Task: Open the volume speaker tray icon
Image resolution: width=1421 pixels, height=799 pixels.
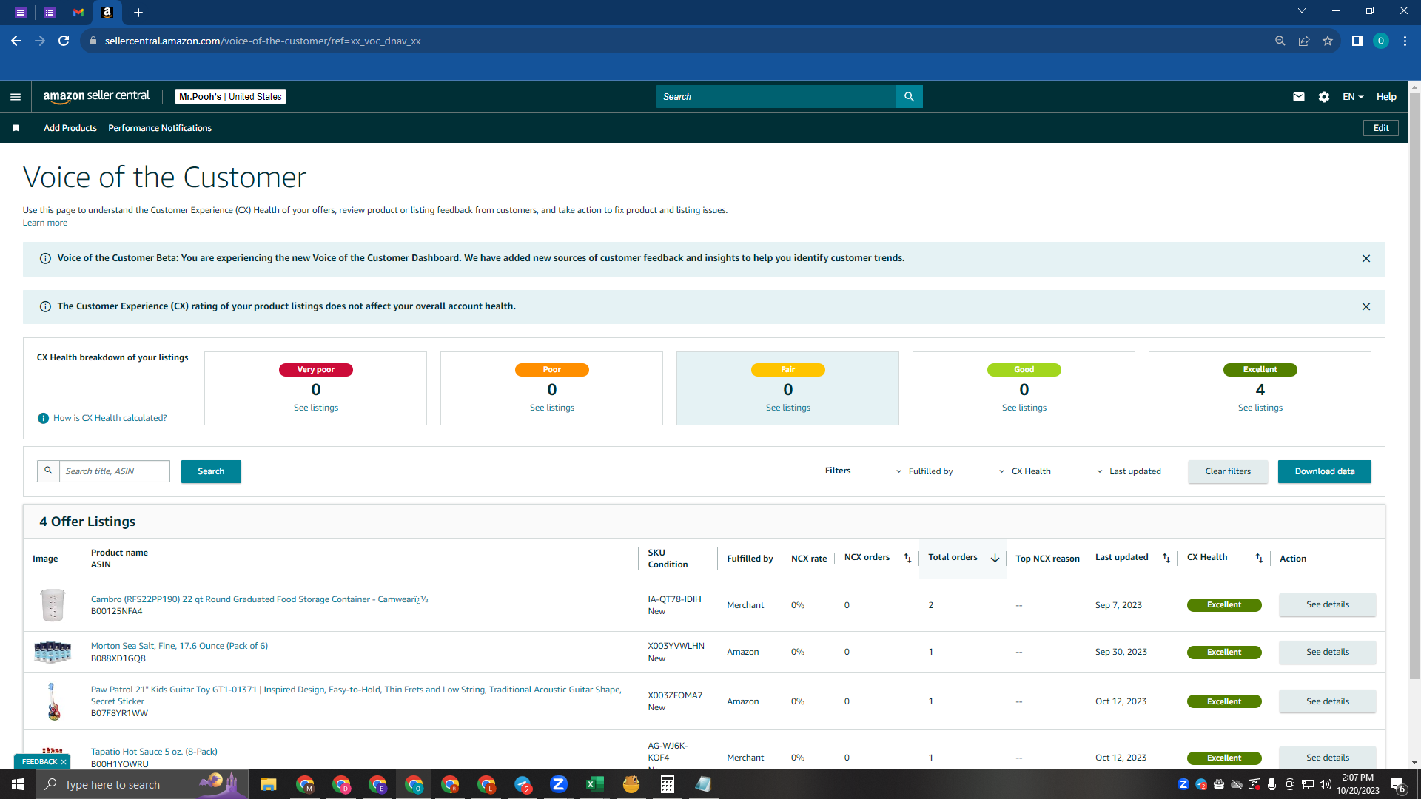Action: pyautogui.click(x=1326, y=784)
